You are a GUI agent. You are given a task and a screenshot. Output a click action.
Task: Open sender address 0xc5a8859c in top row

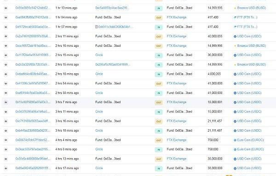pos(112,8)
